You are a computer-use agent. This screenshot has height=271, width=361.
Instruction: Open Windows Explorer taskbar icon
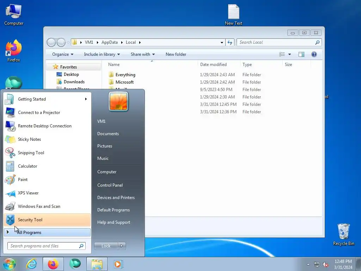click(x=97, y=264)
